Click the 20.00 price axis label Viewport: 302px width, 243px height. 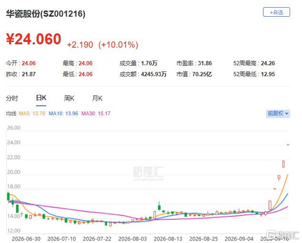coord(13,172)
